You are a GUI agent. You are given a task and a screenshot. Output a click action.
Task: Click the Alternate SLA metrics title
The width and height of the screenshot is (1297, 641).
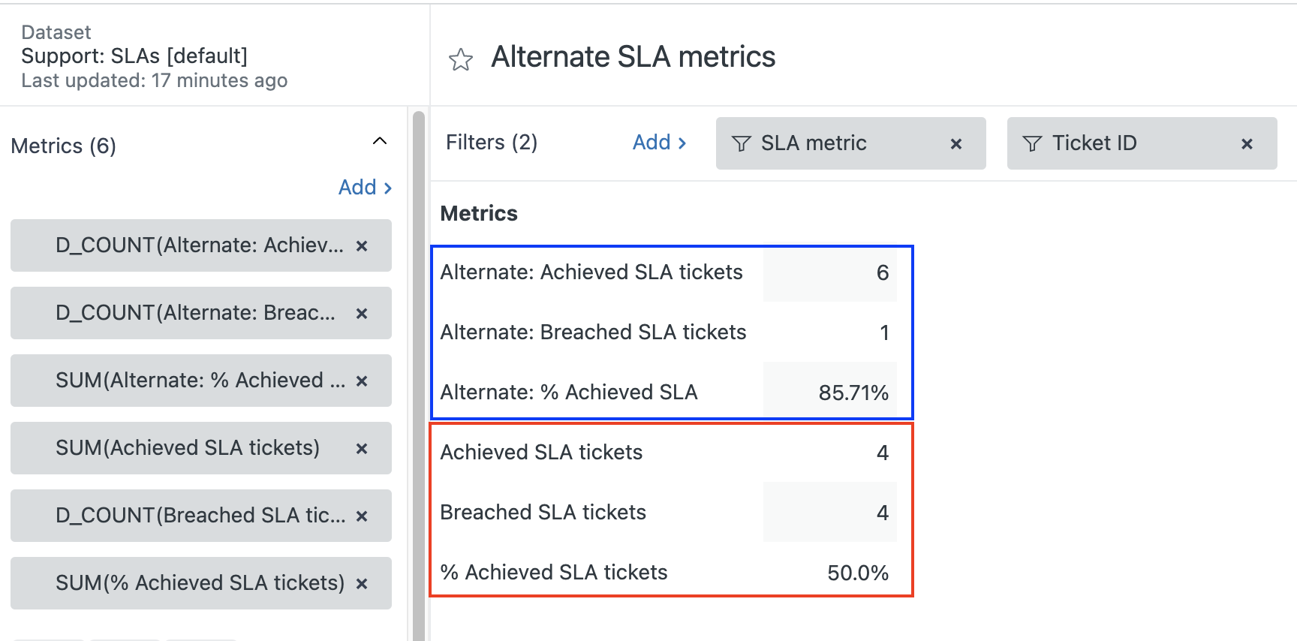tap(633, 57)
